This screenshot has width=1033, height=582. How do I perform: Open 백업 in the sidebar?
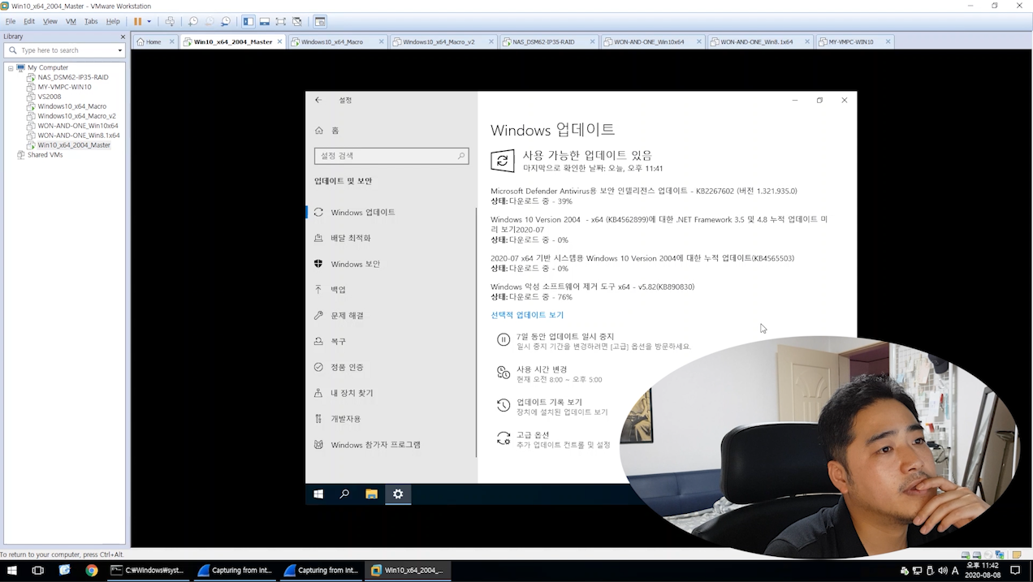391,290
